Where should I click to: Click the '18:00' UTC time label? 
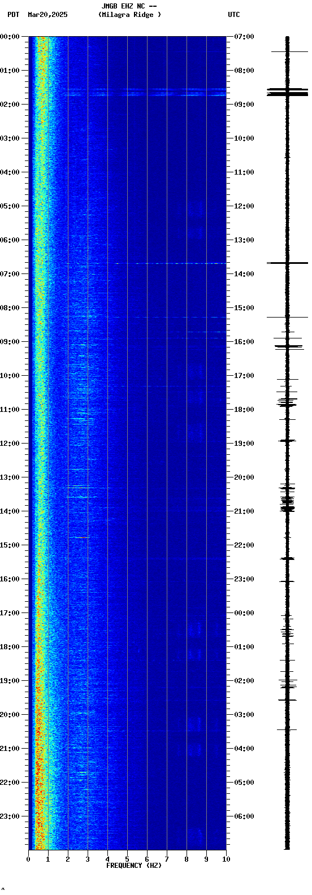click(x=244, y=410)
